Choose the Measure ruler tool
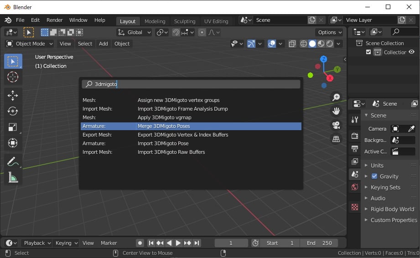The image size is (420, 258). click(13, 177)
